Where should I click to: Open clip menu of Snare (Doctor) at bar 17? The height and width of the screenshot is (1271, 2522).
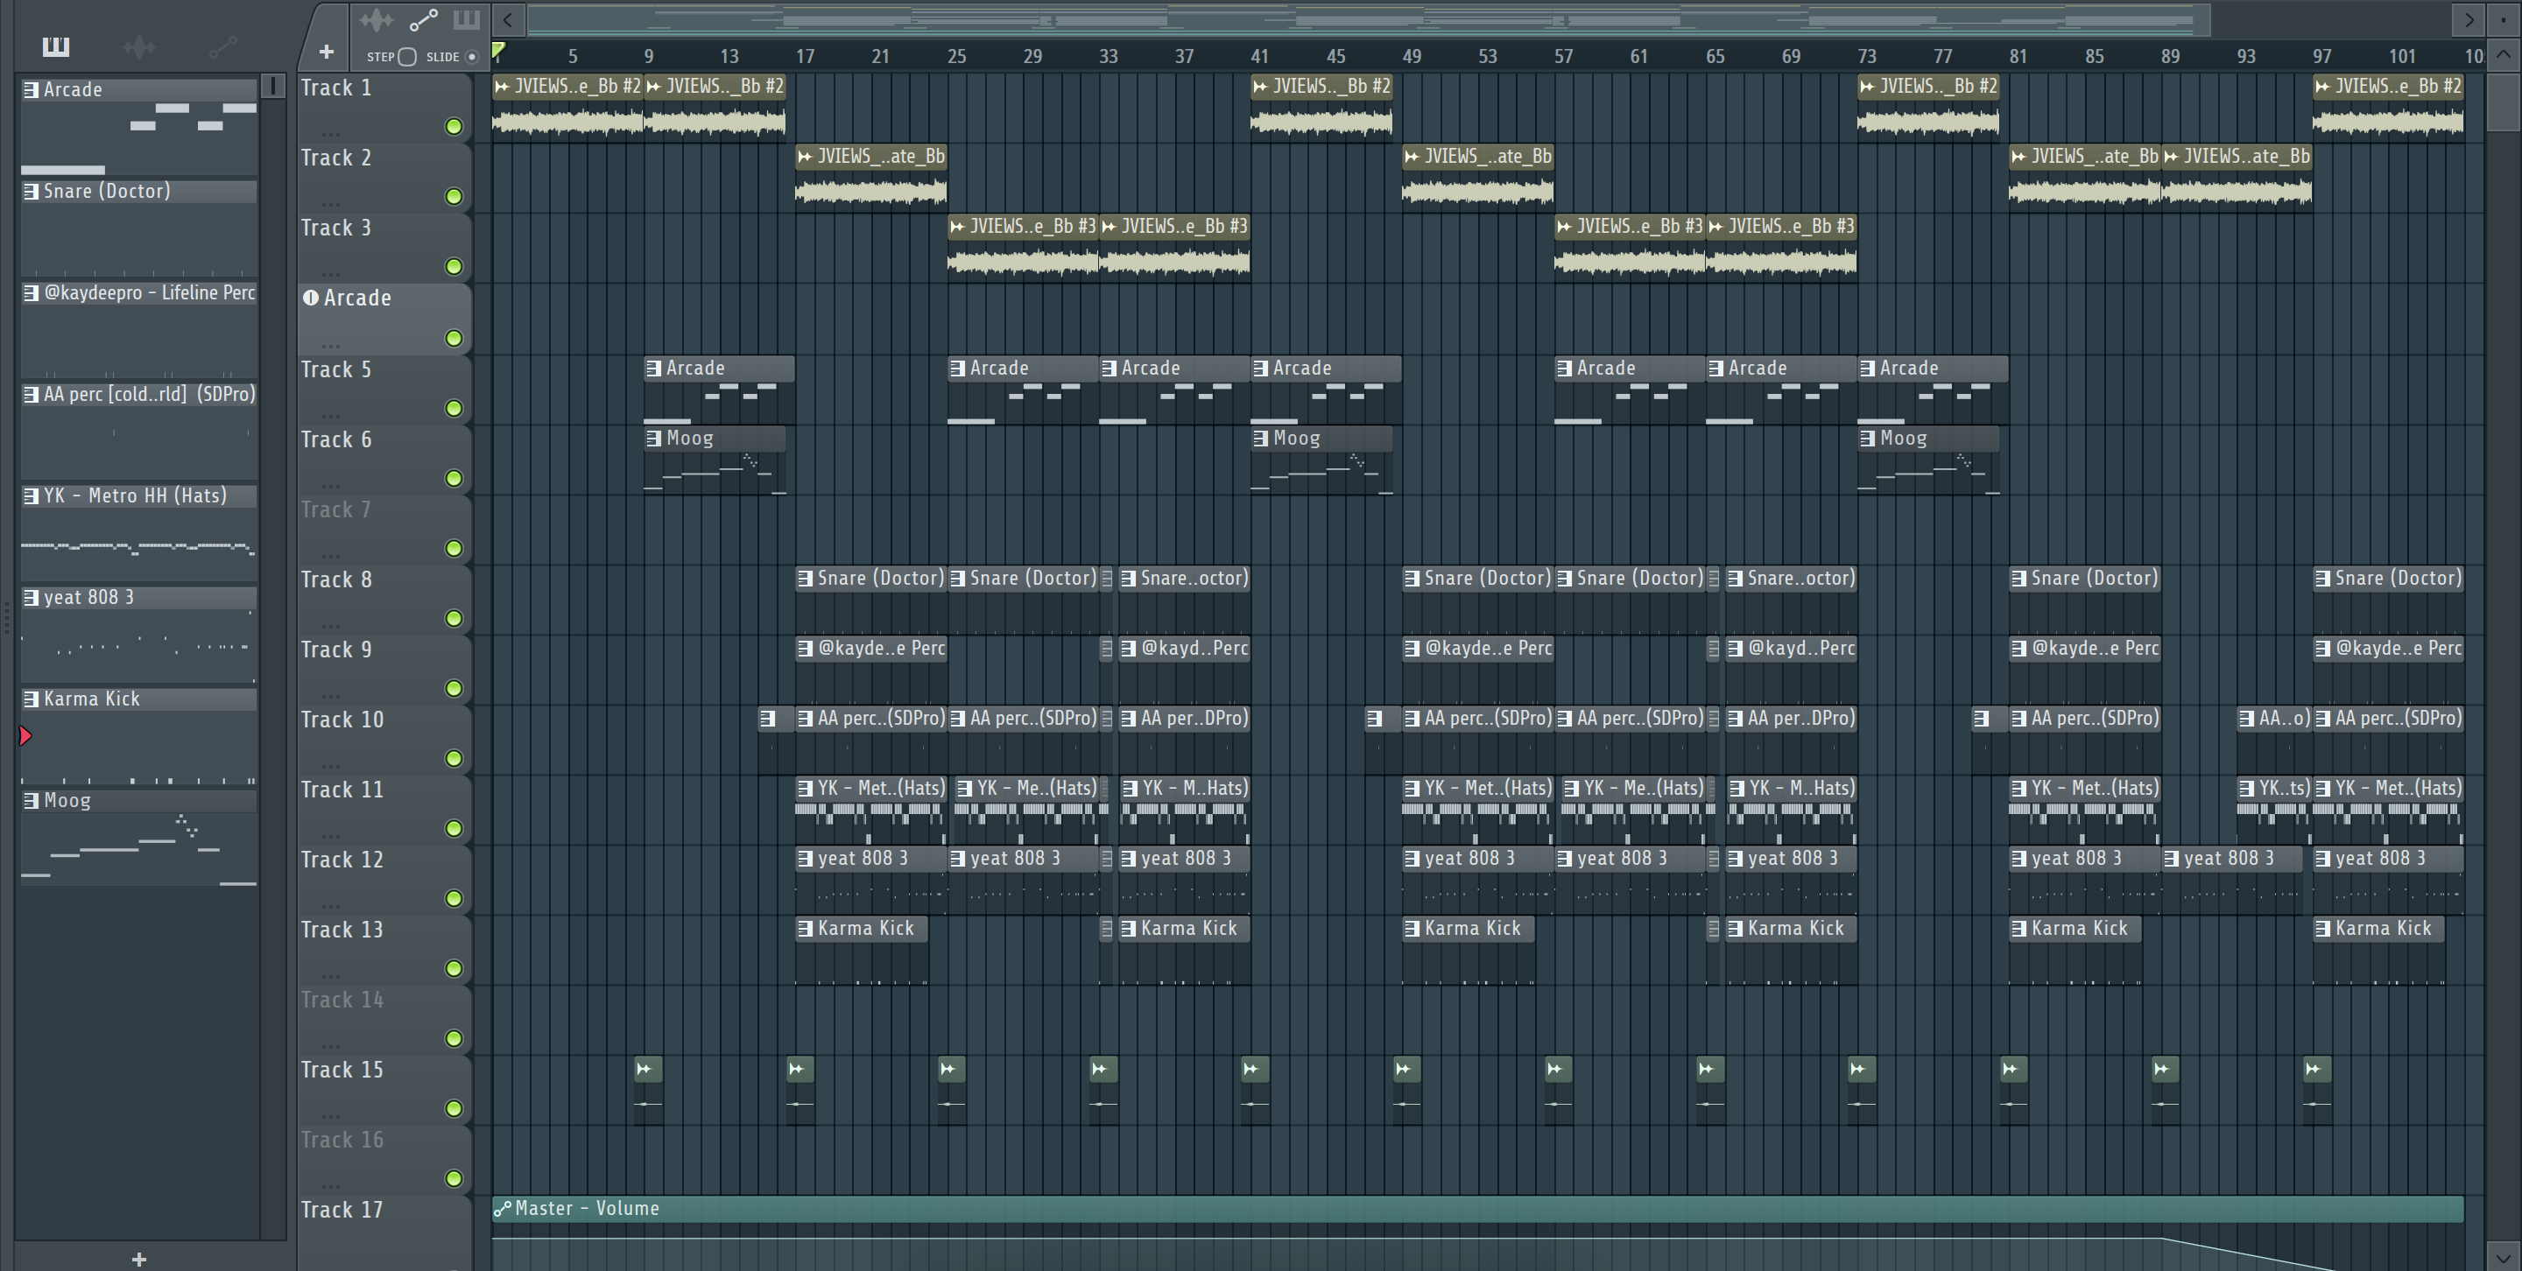(805, 579)
